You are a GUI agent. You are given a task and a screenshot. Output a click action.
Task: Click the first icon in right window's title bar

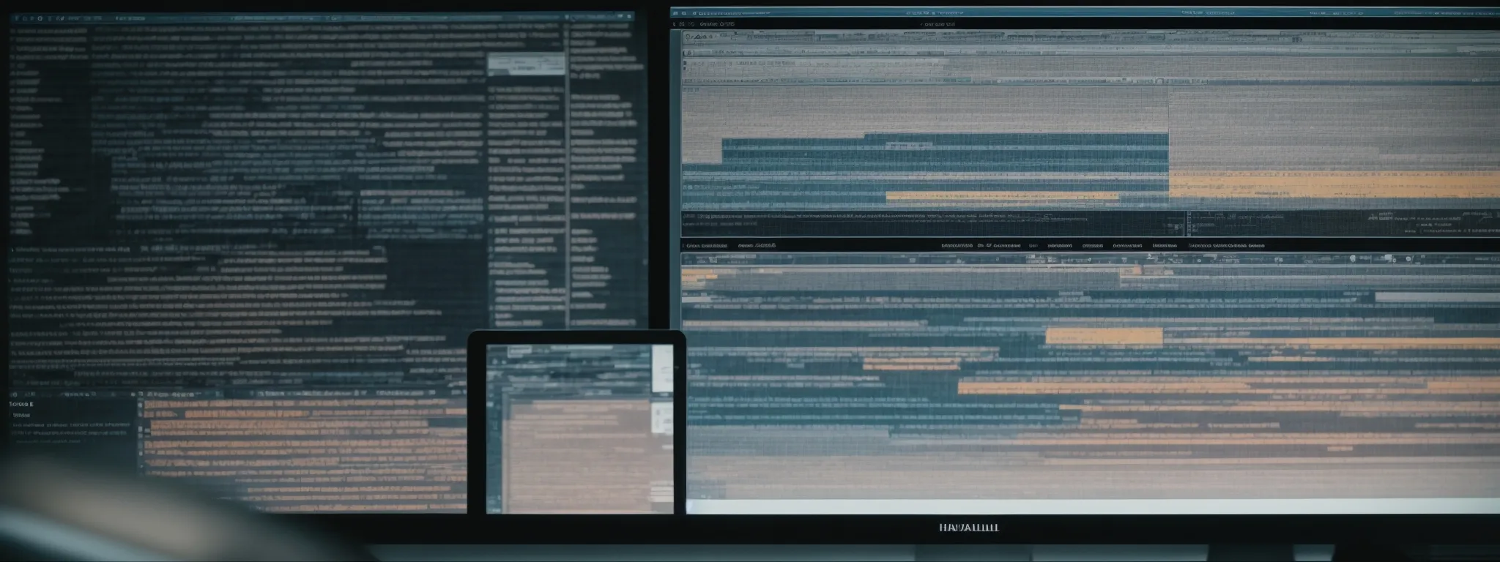pos(675,13)
